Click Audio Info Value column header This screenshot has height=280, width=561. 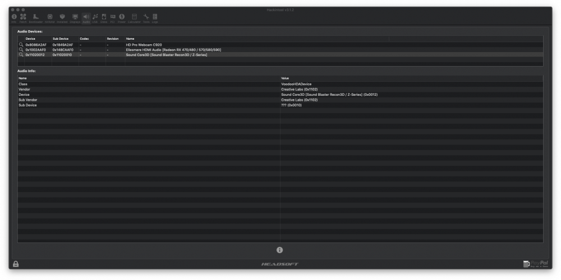coord(411,78)
